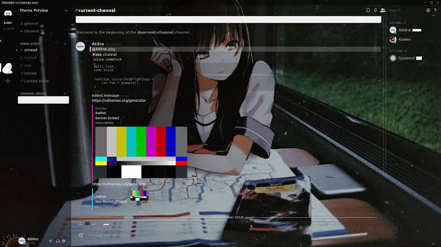Screen dimensions: 441x247
Task: Open the Locked Voice channel
Action: pyautogui.click(x=36, y=81)
